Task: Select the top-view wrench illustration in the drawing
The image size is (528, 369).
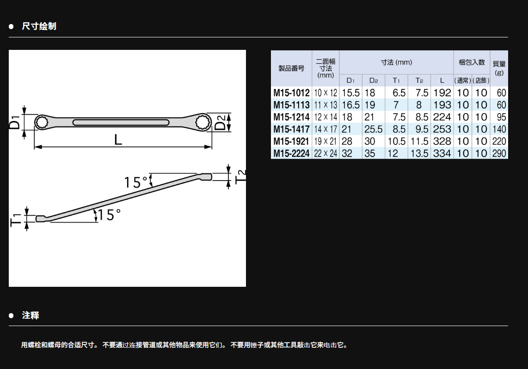Action: (123, 122)
